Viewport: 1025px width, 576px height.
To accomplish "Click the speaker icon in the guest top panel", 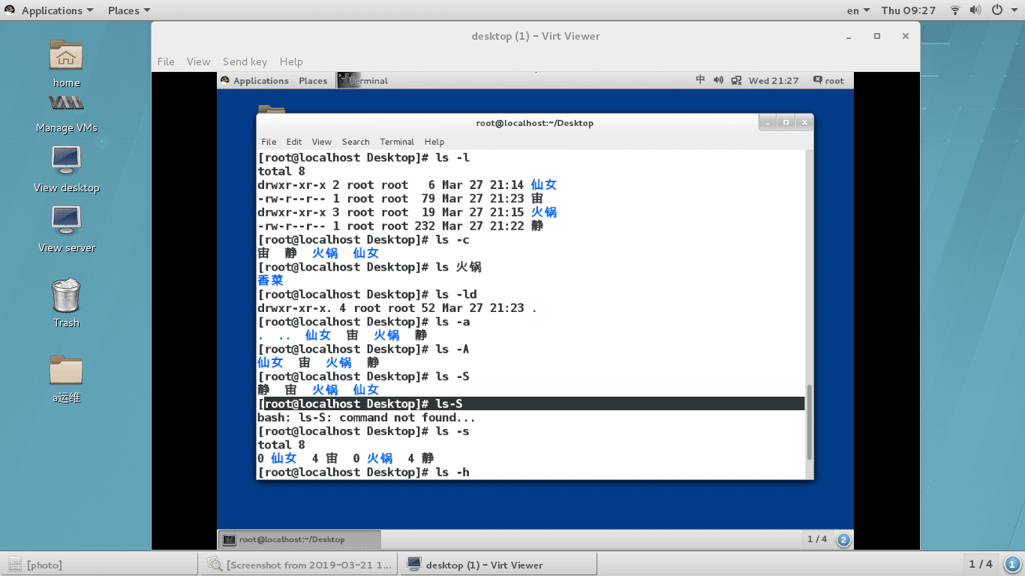I will point(718,80).
